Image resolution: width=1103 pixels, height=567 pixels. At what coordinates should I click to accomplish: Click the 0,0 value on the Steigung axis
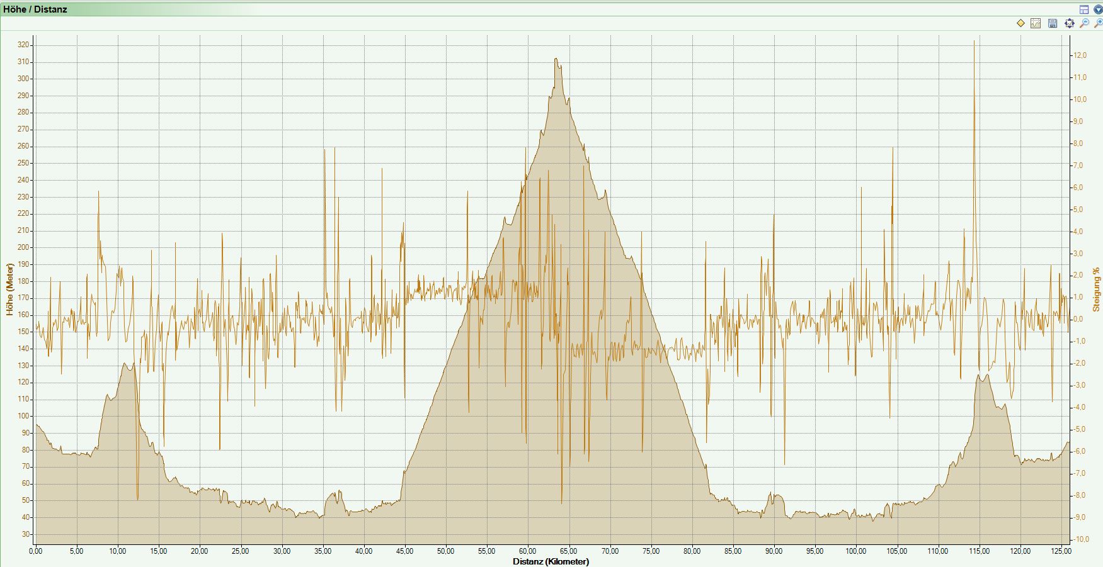tap(1078, 319)
